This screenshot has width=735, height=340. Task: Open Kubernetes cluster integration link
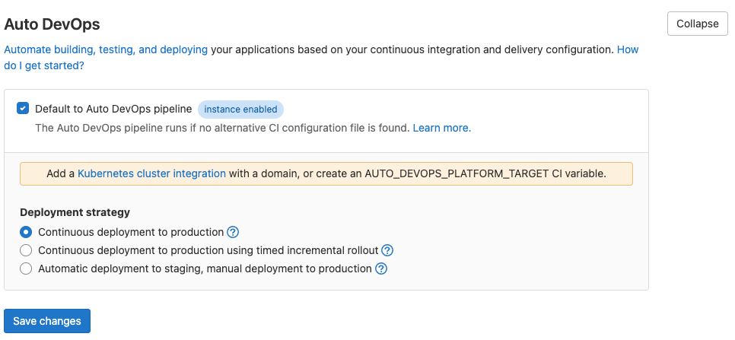[x=151, y=173]
